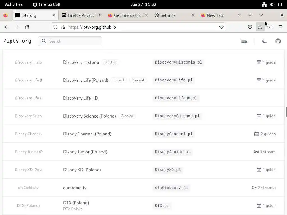Screen dimensions: 287x215
Task: Open Discovery Science 1 guide link
Action: click(266, 116)
